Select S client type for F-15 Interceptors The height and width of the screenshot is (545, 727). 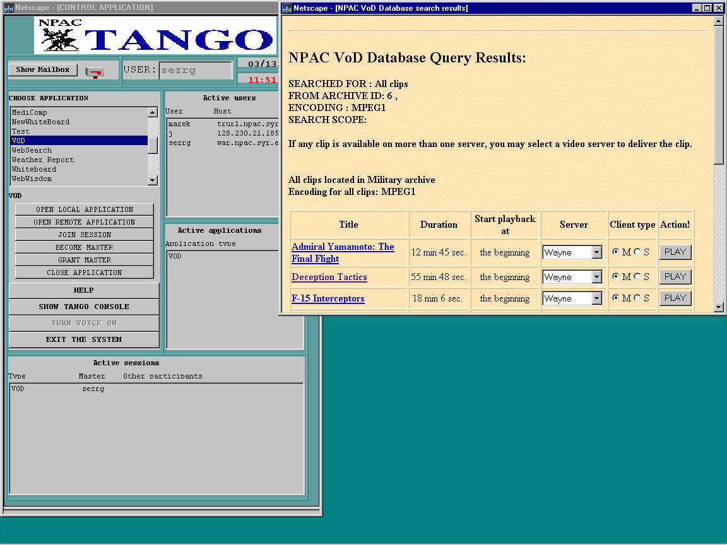[x=637, y=298]
